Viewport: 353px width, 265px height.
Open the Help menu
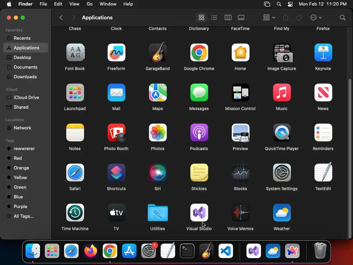(x=128, y=4)
